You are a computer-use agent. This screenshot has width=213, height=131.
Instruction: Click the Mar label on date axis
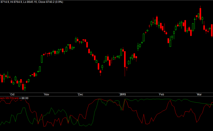pyautogui.click(x=199, y=95)
